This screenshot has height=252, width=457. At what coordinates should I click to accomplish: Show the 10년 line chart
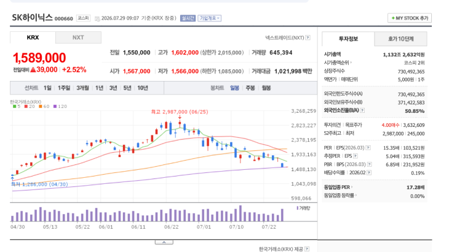(x=143, y=88)
